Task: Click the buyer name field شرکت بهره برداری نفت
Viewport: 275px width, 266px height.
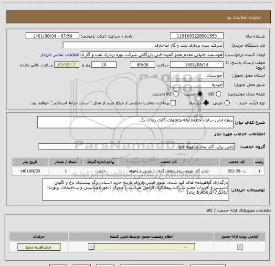Action: [143, 45]
